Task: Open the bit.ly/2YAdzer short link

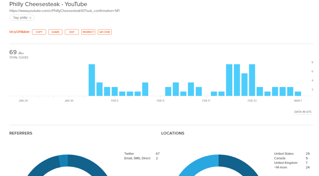Action: pos(19,32)
